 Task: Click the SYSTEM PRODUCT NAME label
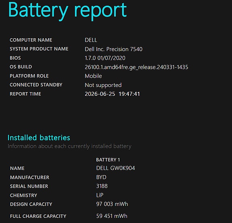coord(39,49)
